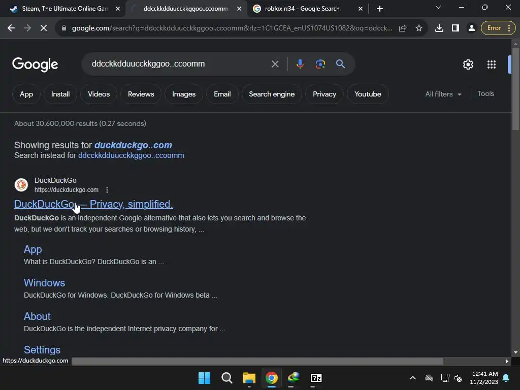Click DuckDuckGo favicon in result
This screenshot has height=390, width=520.
(x=21, y=185)
